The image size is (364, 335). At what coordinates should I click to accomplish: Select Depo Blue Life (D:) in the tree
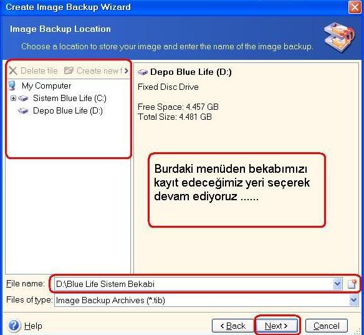click(x=68, y=110)
